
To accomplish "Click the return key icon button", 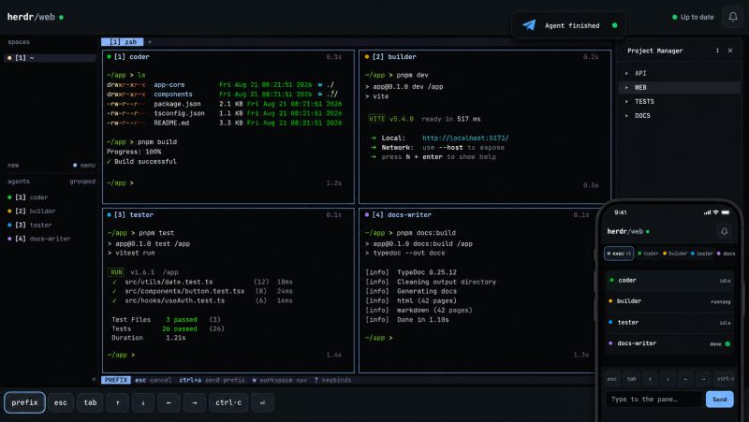I will click(x=262, y=403).
